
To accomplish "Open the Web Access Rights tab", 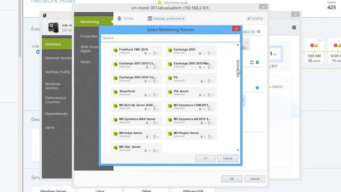I will [x=89, y=49].
